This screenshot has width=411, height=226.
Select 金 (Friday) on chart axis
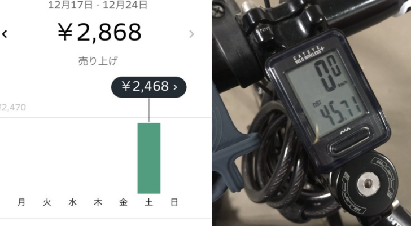pos(123,202)
